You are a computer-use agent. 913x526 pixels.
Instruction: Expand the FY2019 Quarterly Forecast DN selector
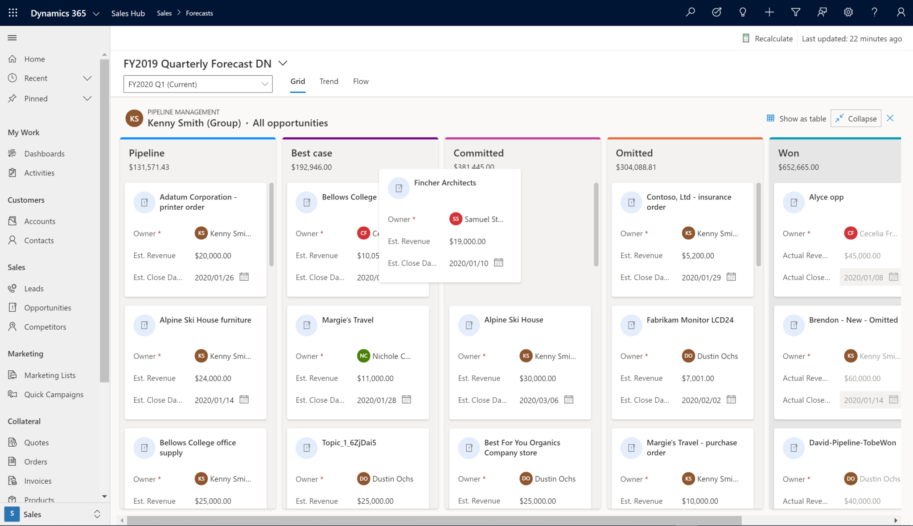pyautogui.click(x=283, y=63)
